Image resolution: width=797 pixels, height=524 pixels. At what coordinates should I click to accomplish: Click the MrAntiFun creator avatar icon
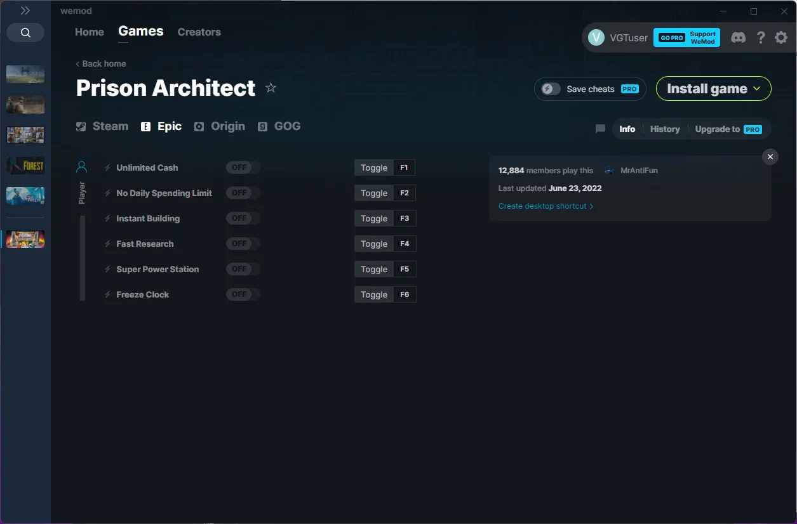[609, 170]
